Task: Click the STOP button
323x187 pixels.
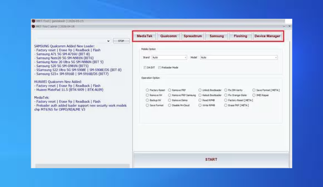Action: (x=121, y=41)
